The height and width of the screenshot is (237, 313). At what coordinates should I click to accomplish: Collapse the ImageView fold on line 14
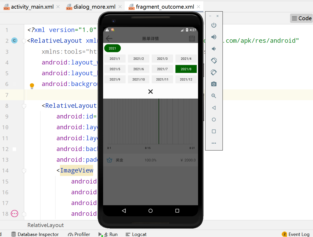coord(24,171)
